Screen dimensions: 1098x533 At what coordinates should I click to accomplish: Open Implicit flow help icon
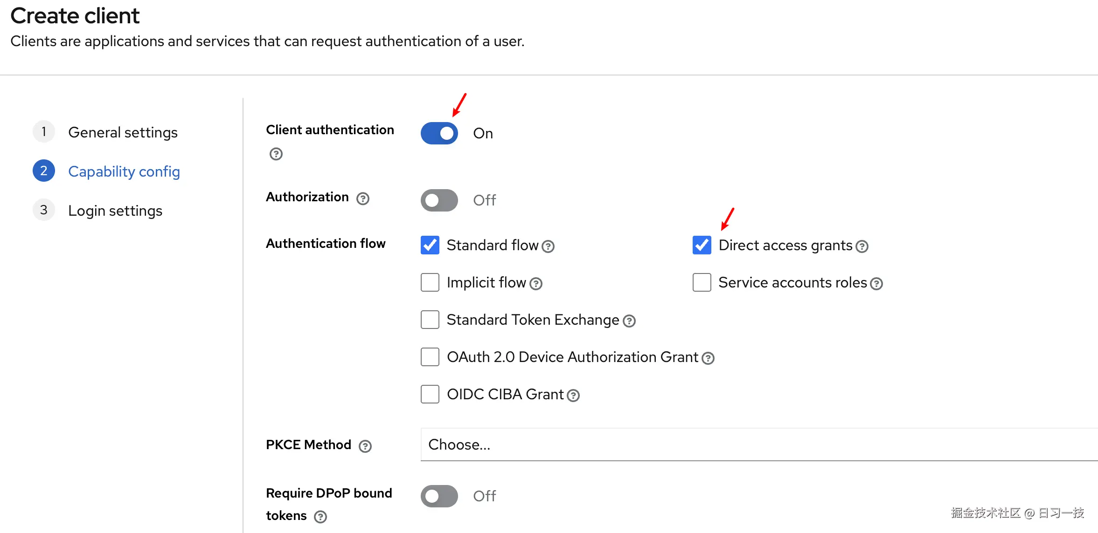(536, 283)
